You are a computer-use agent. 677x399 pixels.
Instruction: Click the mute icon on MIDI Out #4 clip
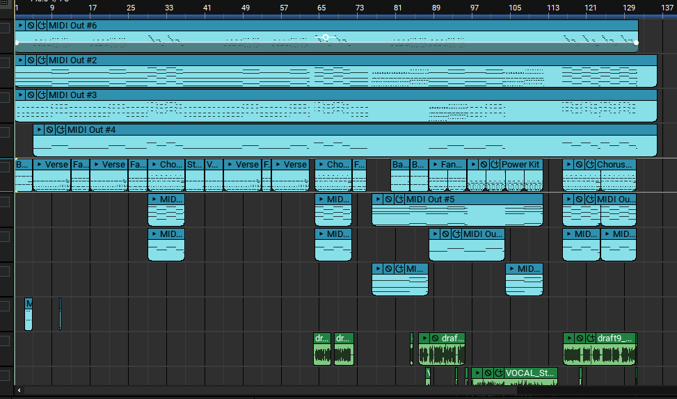(49, 129)
